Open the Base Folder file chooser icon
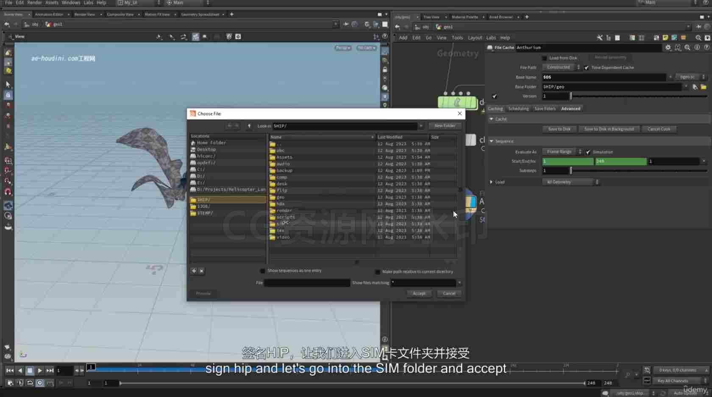The width and height of the screenshot is (712, 397). coord(704,87)
